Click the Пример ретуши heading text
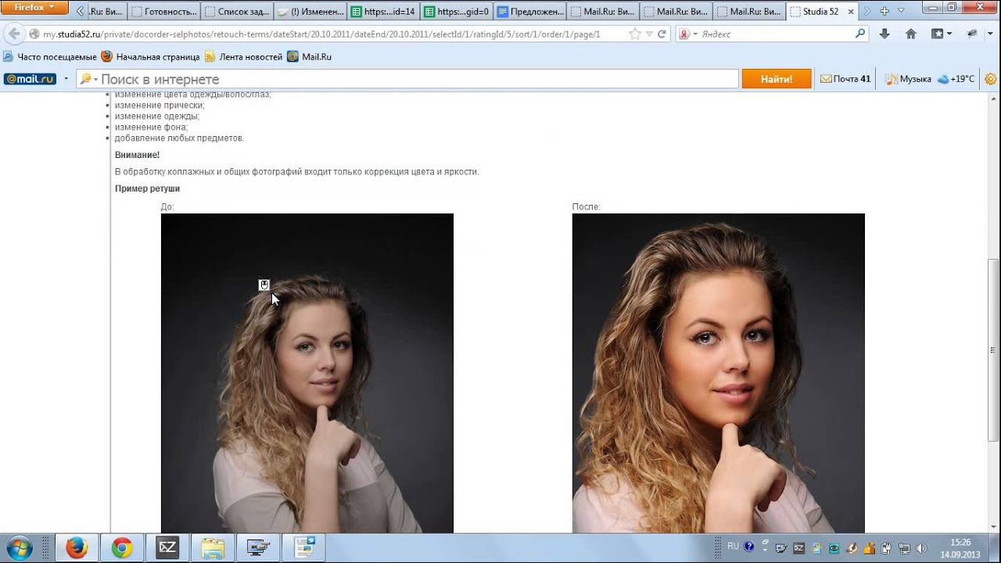Image resolution: width=1001 pixels, height=563 pixels. (x=147, y=188)
